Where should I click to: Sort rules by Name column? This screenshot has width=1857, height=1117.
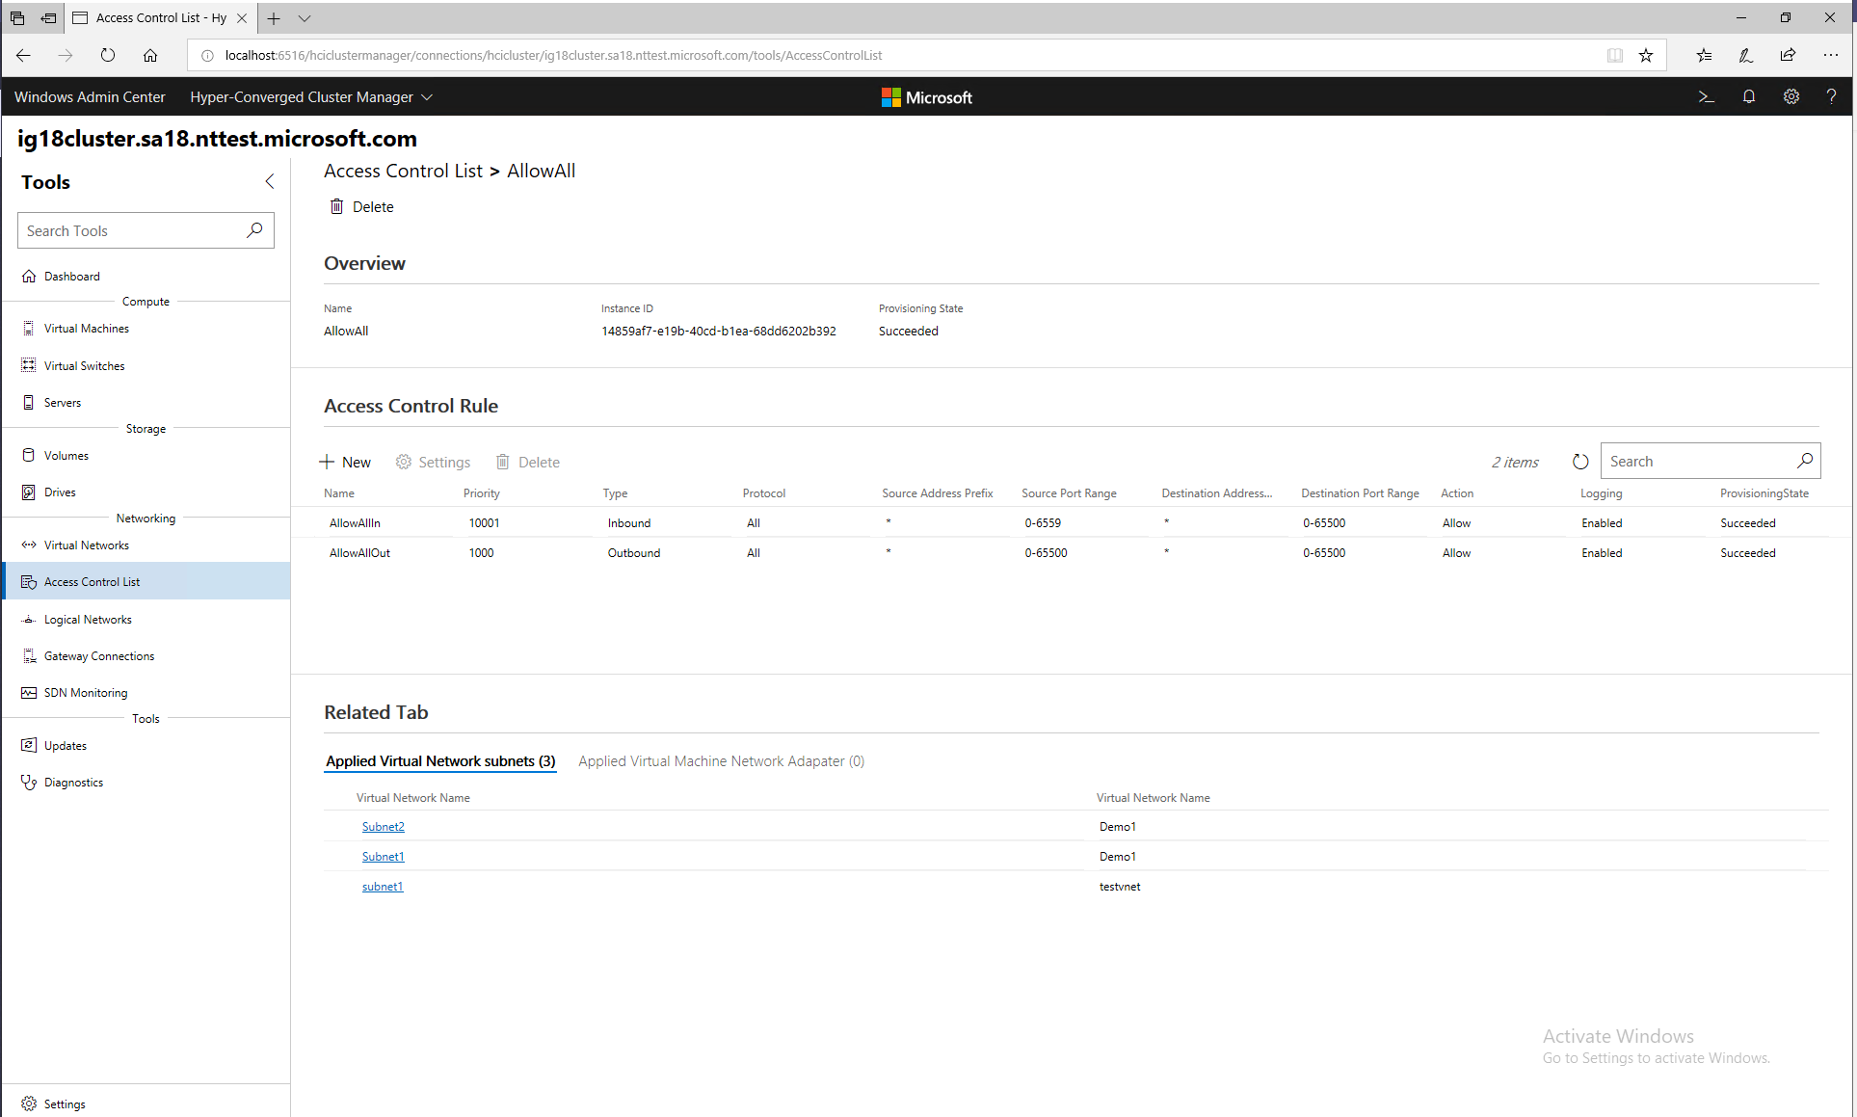click(339, 493)
